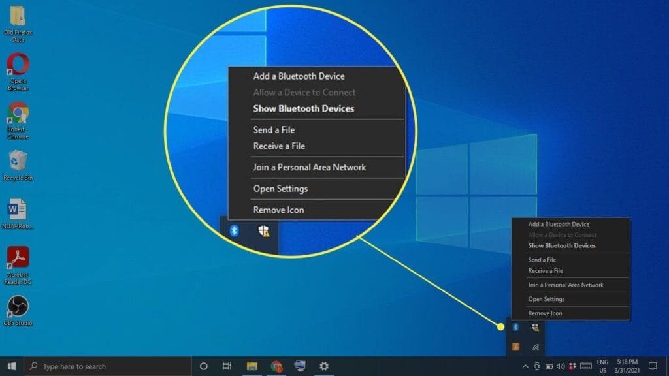
Task: Collapse the hidden tray icons chevron
Action: 525,366
